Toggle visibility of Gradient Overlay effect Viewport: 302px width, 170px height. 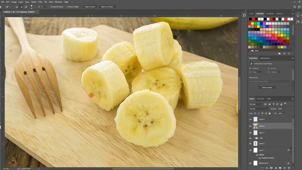coord(260,158)
